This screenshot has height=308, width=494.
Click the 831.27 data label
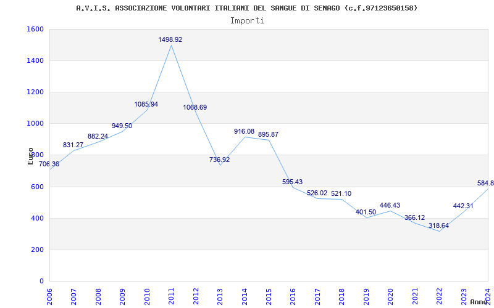[73, 145]
